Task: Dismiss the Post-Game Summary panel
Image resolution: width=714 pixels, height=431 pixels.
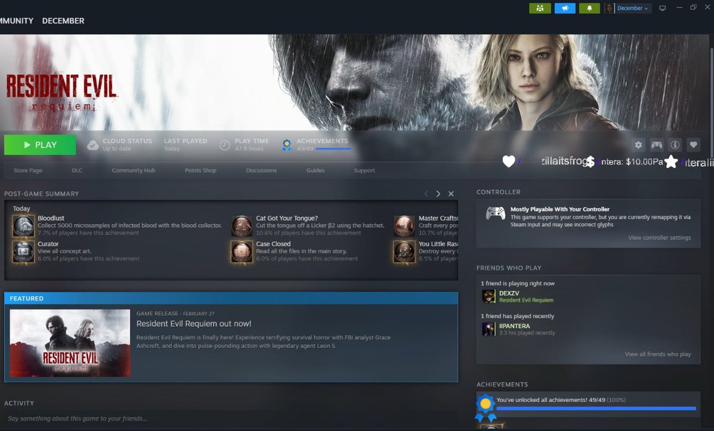Action: pyautogui.click(x=451, y=194)
